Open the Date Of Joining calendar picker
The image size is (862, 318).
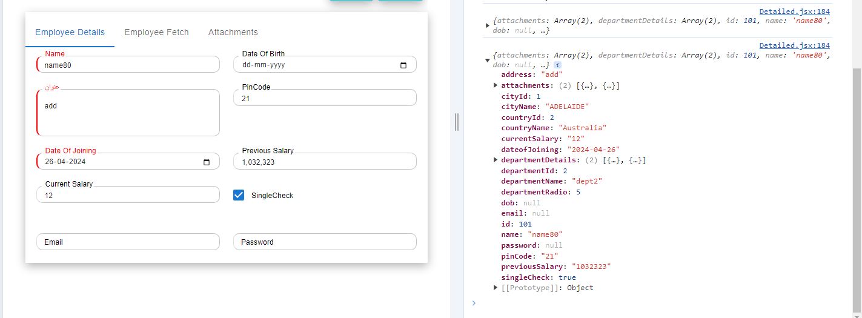[x=207, y=162]
